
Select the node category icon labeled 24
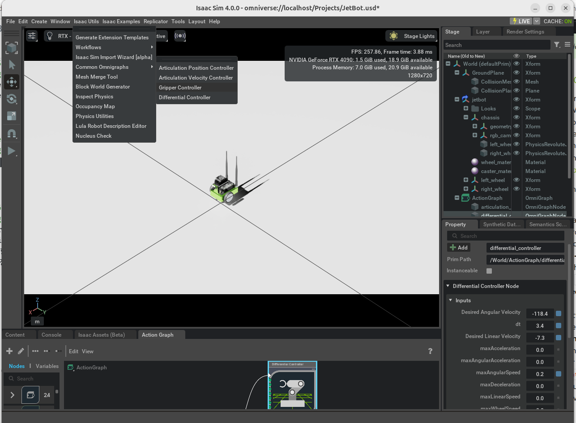[30, 395]
